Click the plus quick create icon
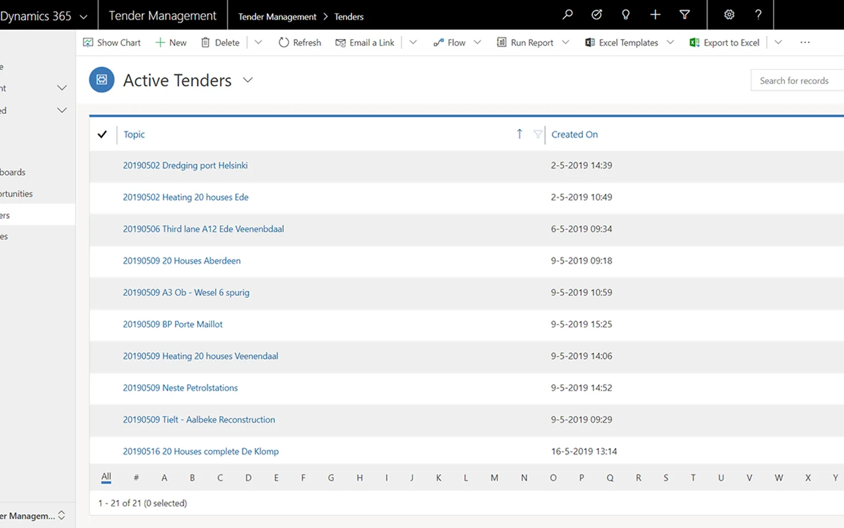 pos(655,15)
